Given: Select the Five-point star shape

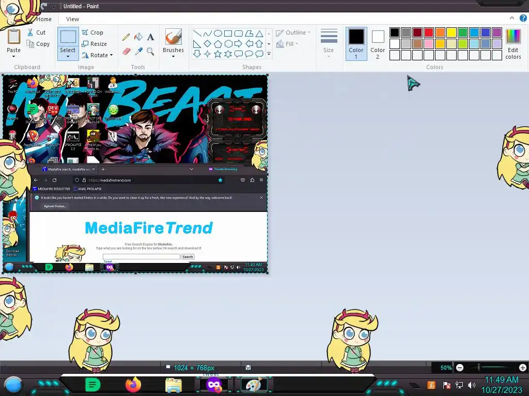Looking at the screenshot, I should [218, 54].
